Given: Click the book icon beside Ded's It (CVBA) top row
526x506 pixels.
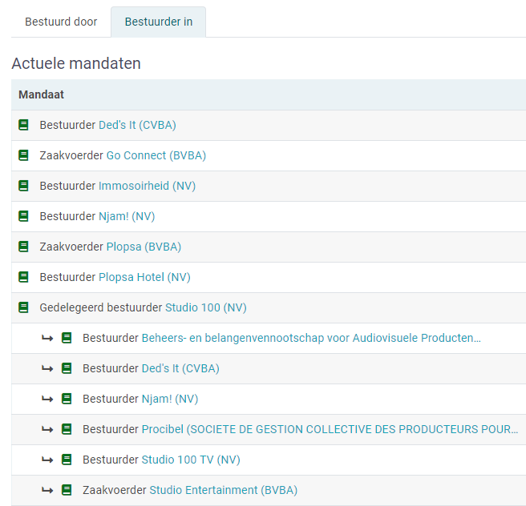Looking at the screenshot, I should (23, 125).
